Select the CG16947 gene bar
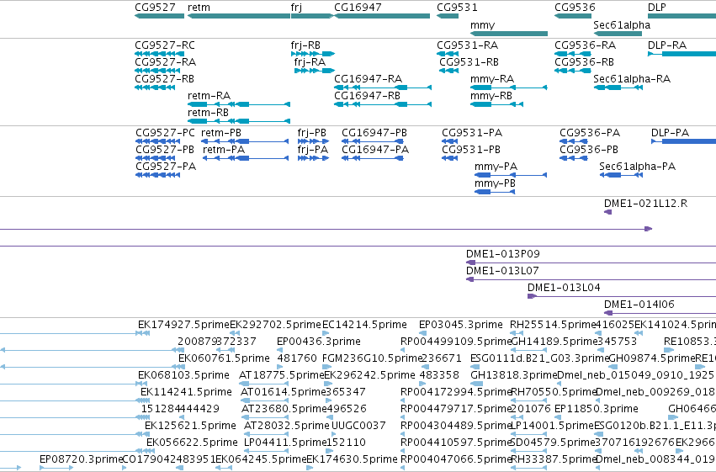The height and width of the screenshot is (472, 716). (x=382, y=16)
